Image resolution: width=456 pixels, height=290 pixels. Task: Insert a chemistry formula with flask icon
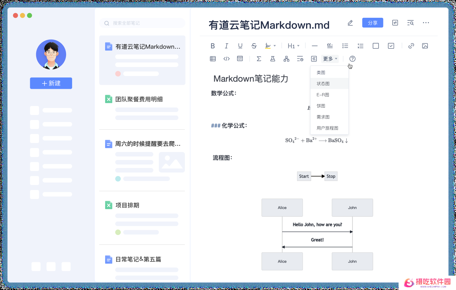(x=273, y=59)
